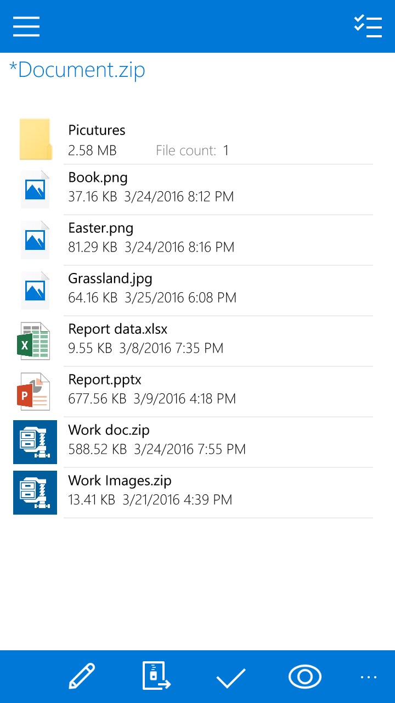The image size is (395, 703).
Task: Tap the eye preview icon
Action: point(304,677)
